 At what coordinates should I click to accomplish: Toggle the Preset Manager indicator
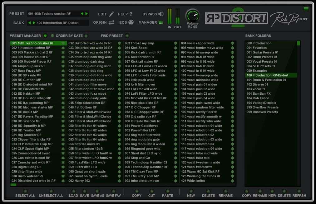pyautogui.click(x=46, y=36)
